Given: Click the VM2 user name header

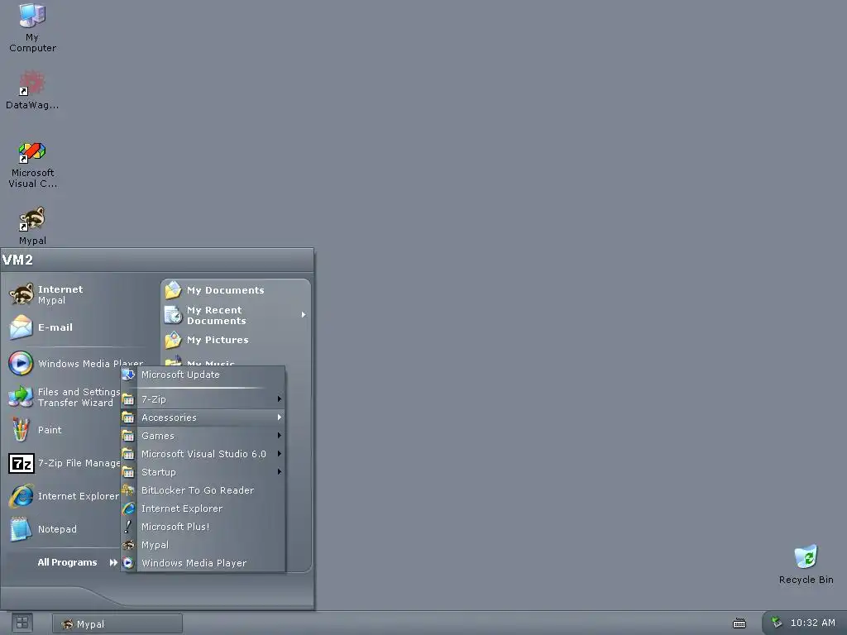Looking at the screenshot, I should coord(17,260).
